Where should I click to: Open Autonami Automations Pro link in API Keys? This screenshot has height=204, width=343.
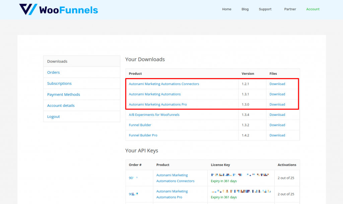(x=172, y=194)
